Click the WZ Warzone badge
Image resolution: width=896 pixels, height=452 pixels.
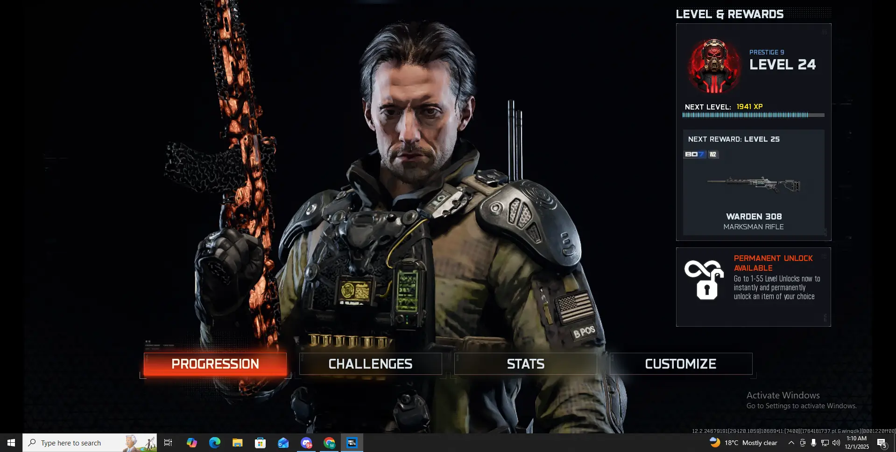(x=713, y=154)
